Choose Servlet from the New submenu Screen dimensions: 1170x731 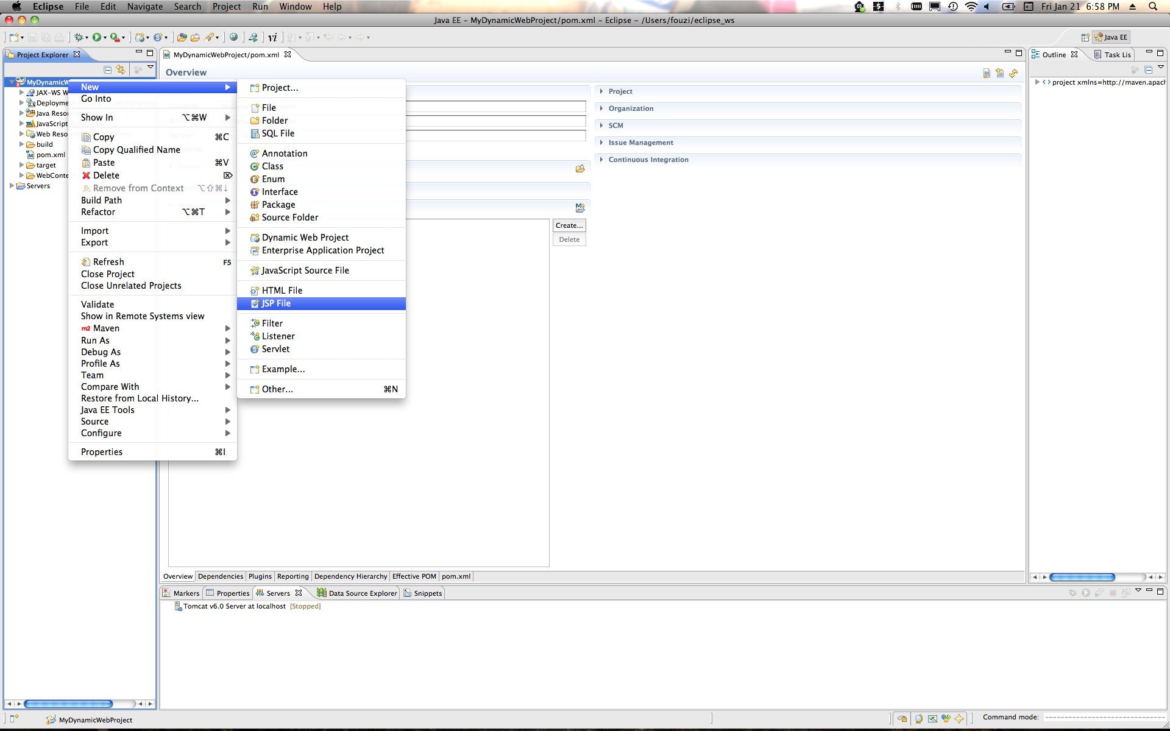point(321,349)
